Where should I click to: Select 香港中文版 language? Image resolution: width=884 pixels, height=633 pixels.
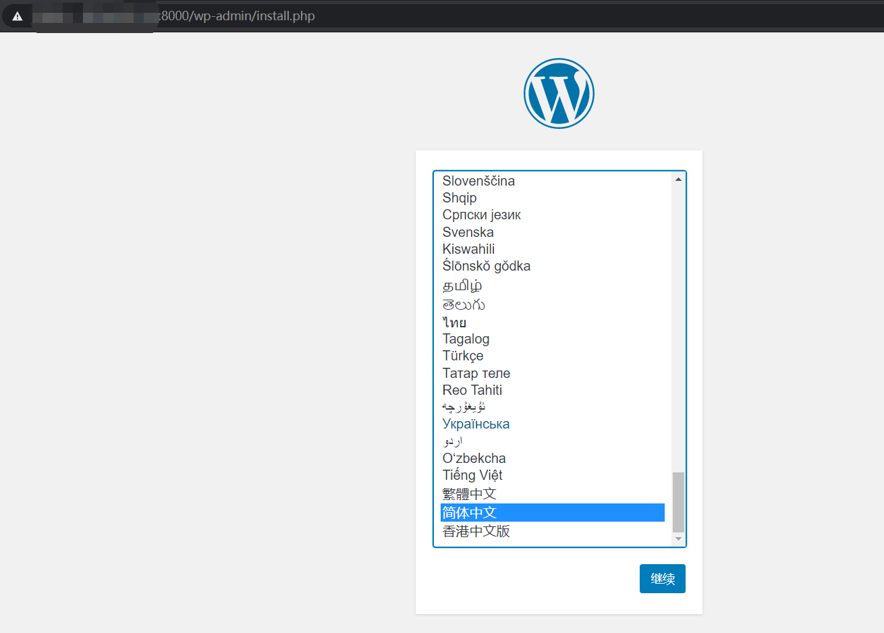[553, 531]
